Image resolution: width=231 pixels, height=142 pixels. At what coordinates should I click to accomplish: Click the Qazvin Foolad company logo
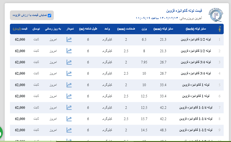coord(216,15)
